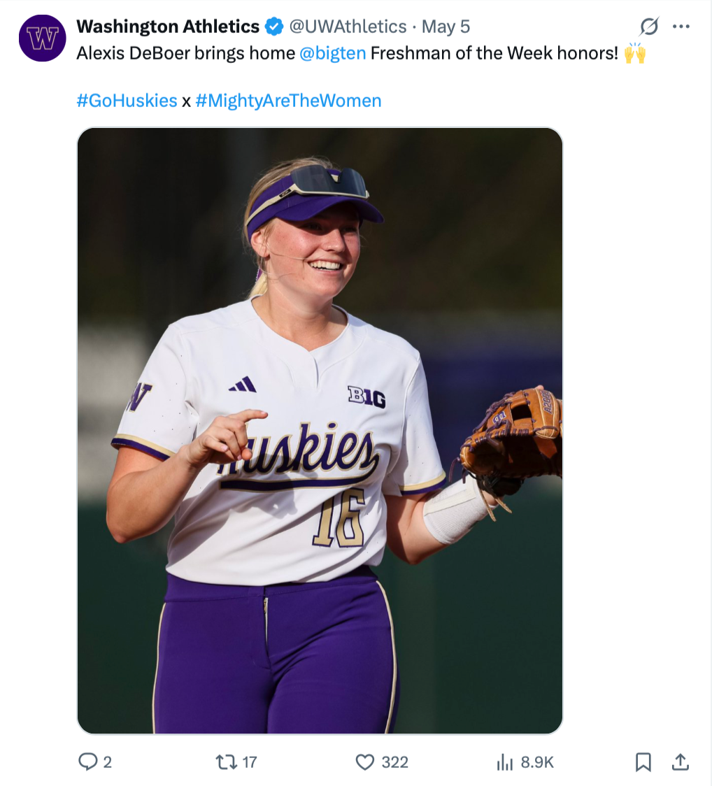Like the post with the heart icon

coord(365,762)
